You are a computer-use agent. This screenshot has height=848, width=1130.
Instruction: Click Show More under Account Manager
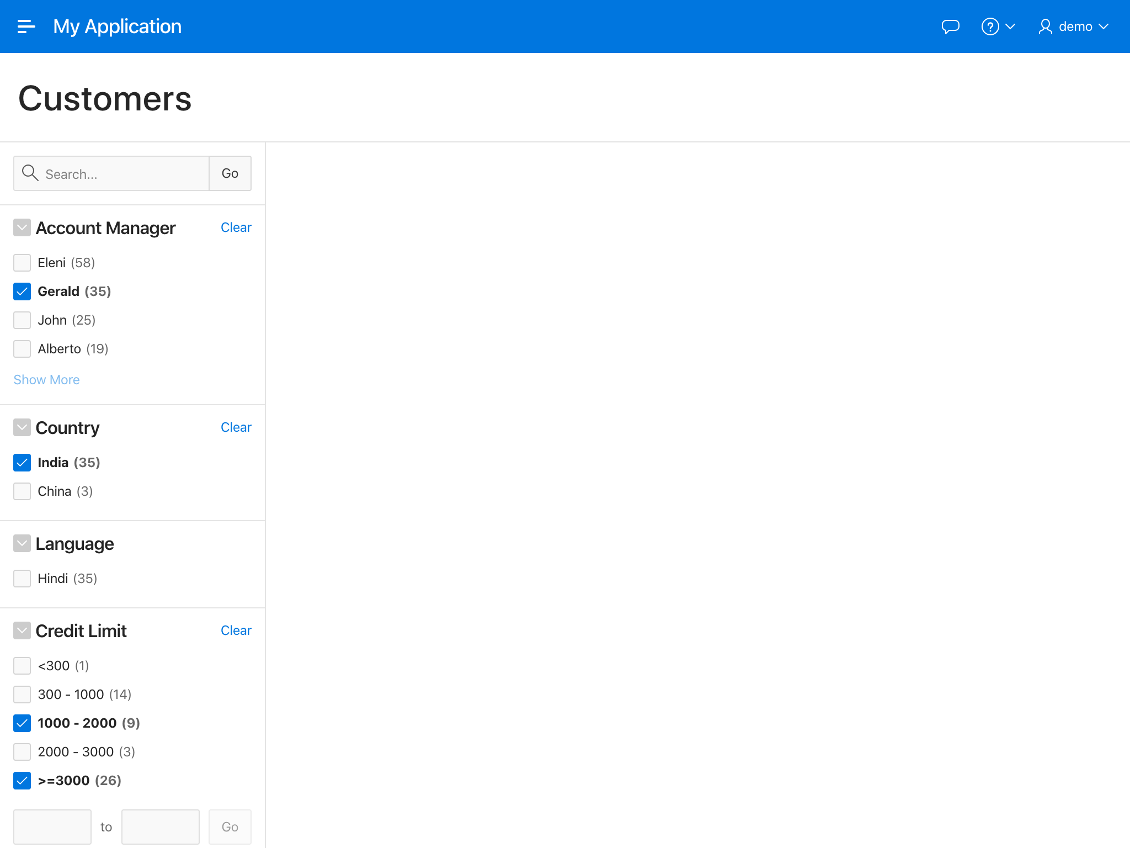pos(46,380)
